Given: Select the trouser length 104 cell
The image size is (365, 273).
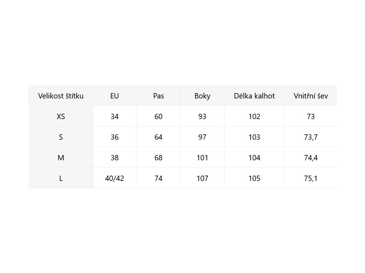Looking at the screenshot, I should click(x=254, y=158).
